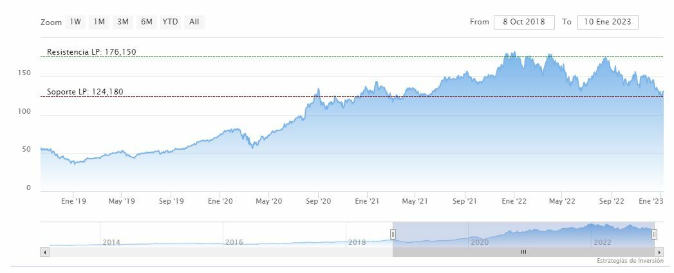674x273 pixels.
Task: Click the To date input
Action: pos(608,22)
